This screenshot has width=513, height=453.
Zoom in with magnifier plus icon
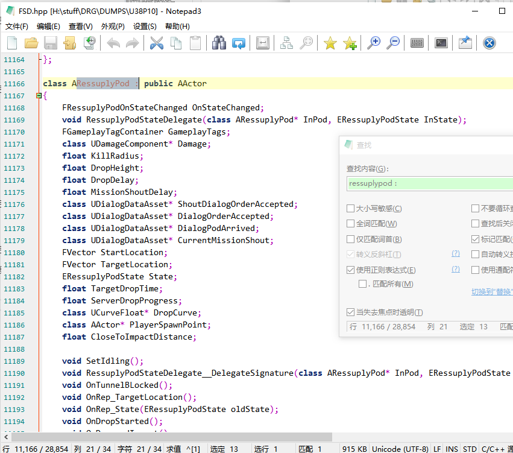[x=374, y=43]
